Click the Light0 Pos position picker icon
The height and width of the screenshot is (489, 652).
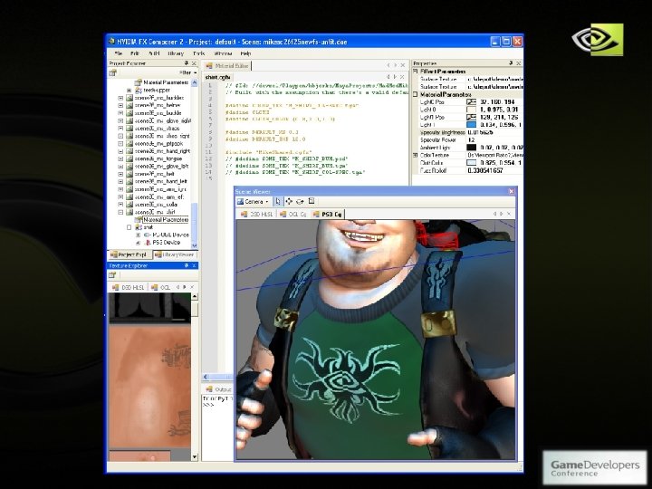point(471,101)
